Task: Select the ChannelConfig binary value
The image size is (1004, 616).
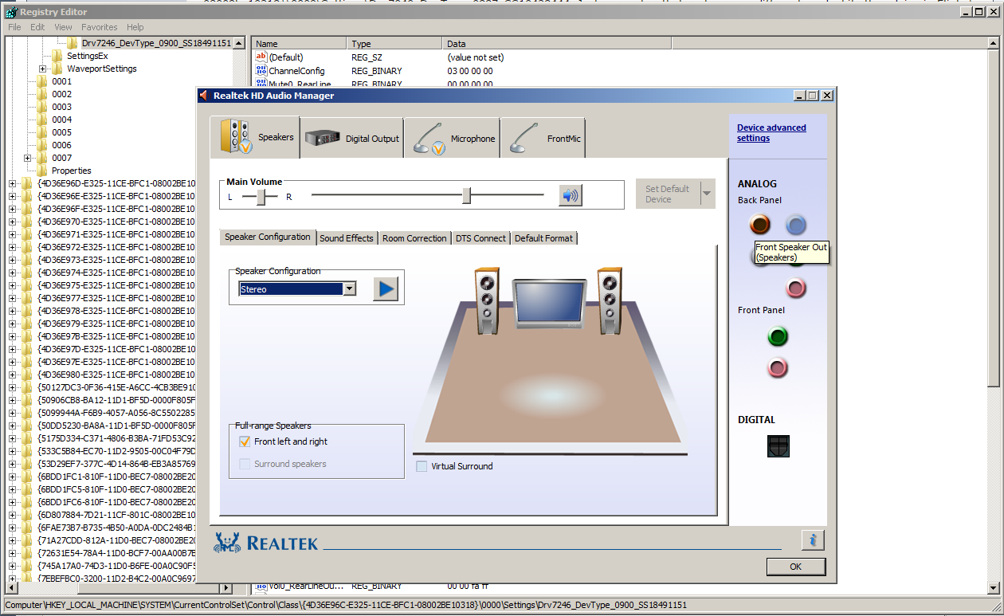Action: coord(296,71)
